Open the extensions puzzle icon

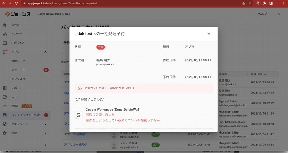(265, 3)
